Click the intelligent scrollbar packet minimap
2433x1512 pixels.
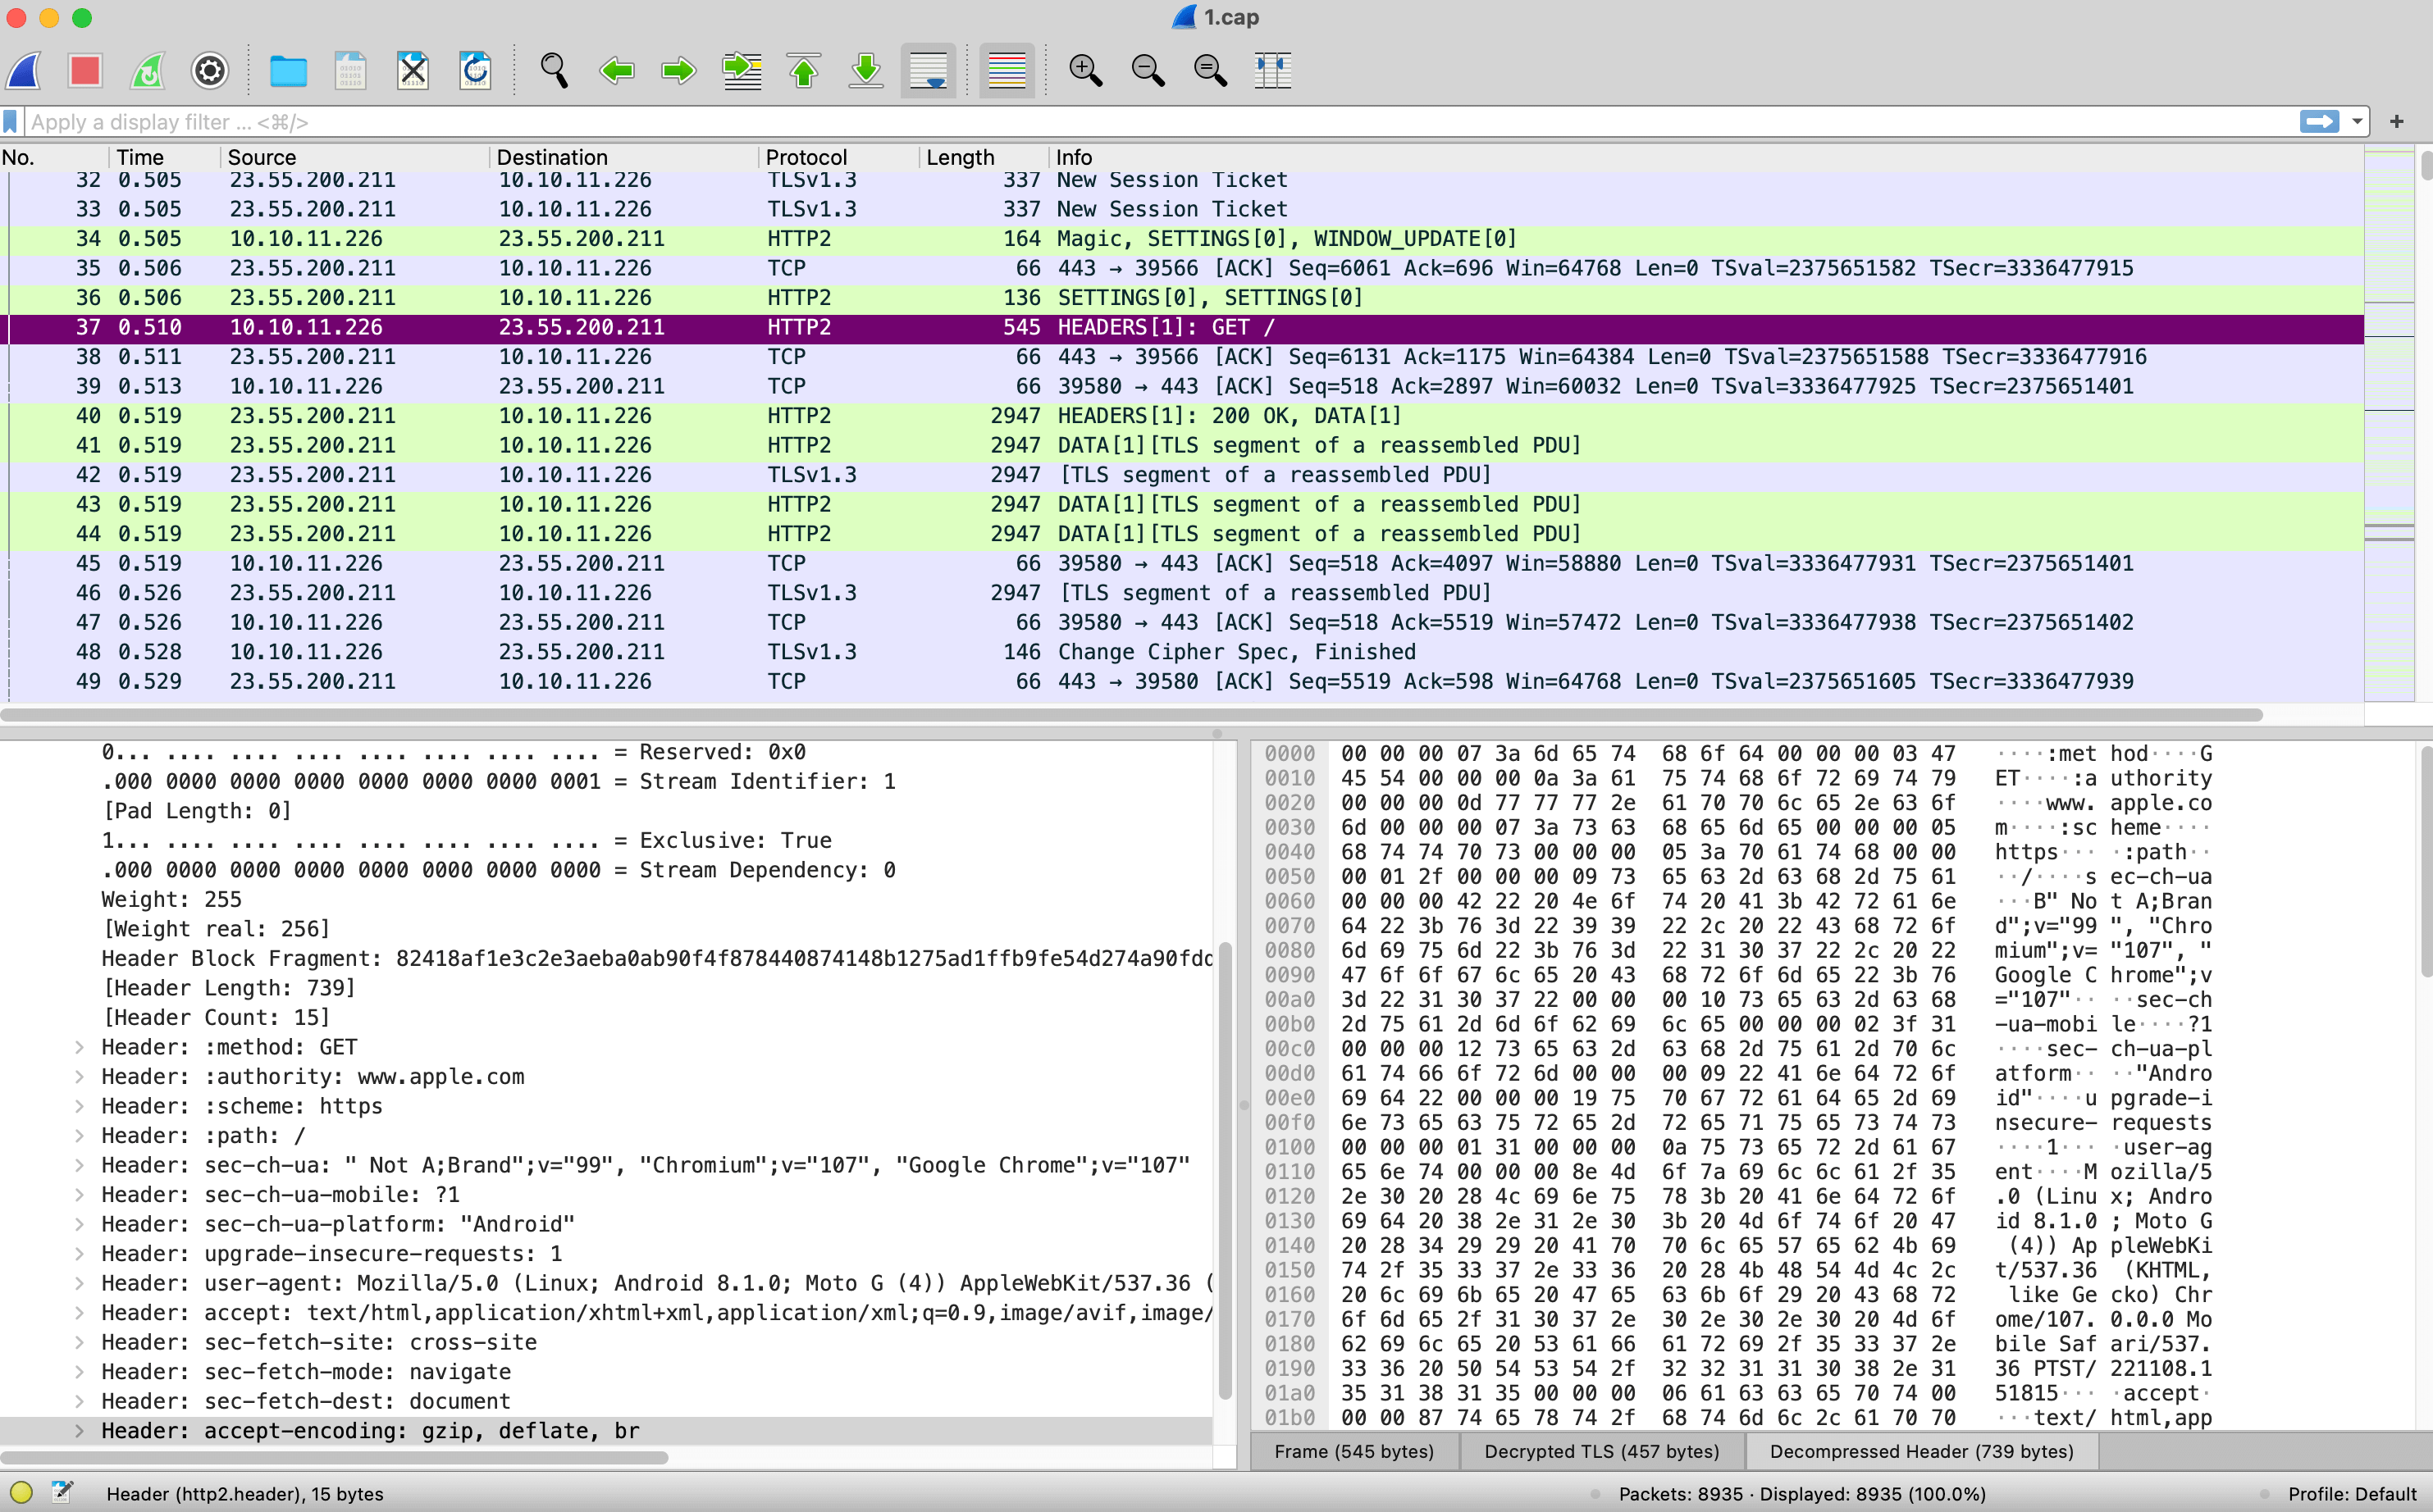2389,425
